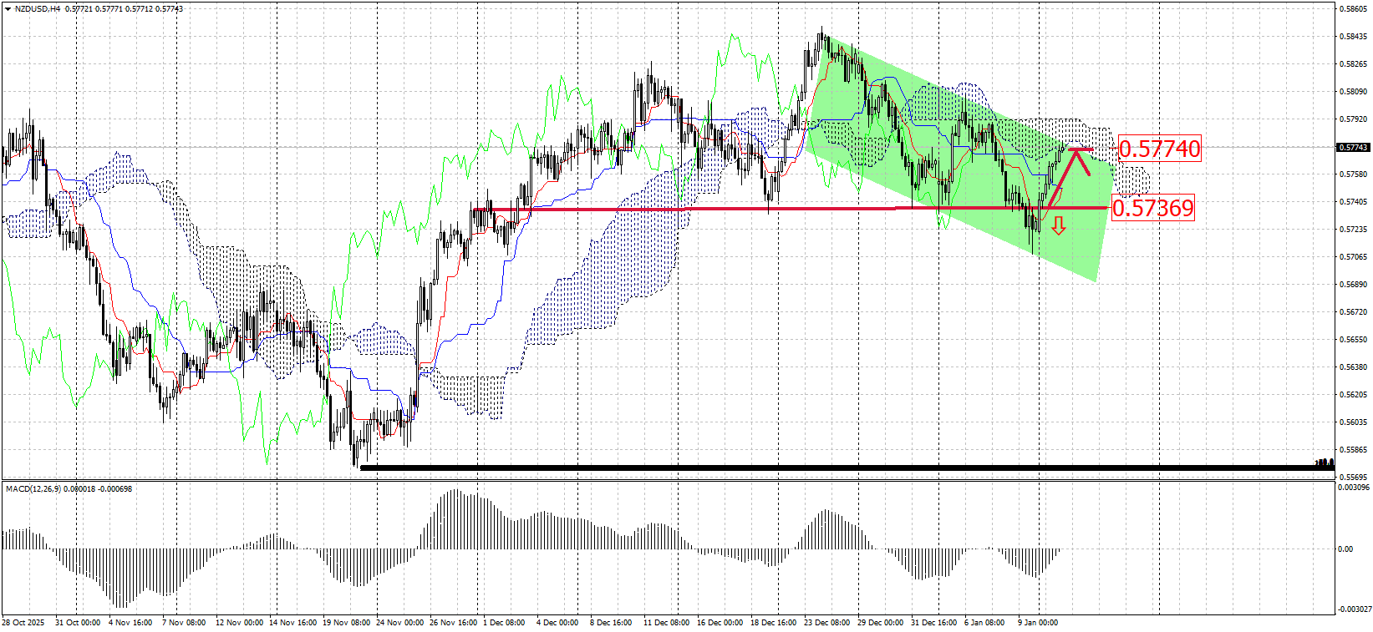Click the red 0.57369 price level label

pos(1152,208)
